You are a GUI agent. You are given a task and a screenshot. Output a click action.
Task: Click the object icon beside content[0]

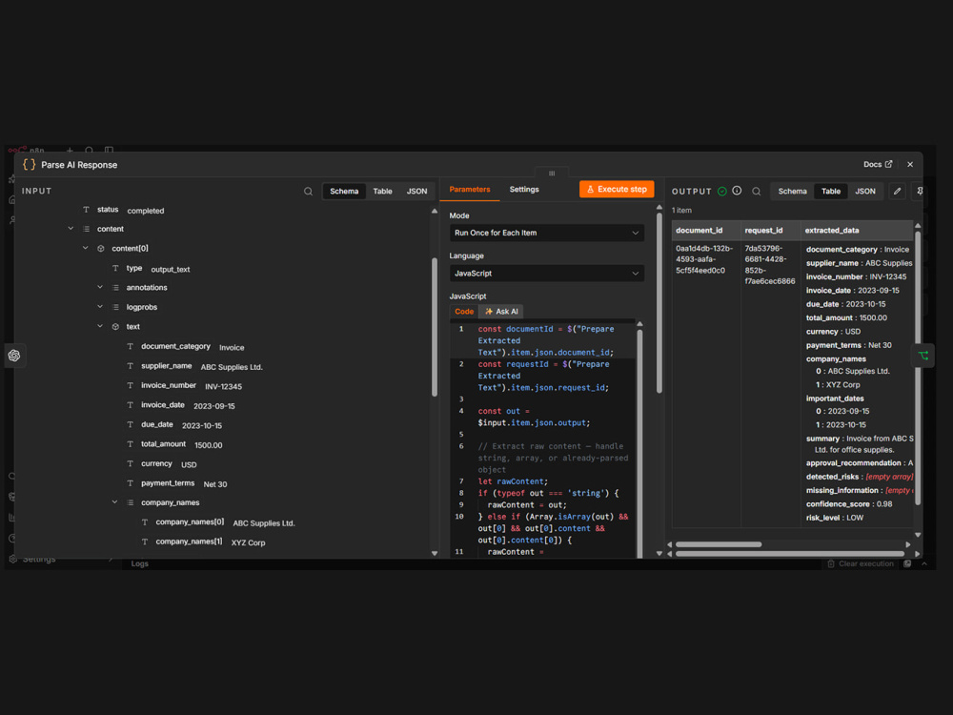click(x=101, y=249)
